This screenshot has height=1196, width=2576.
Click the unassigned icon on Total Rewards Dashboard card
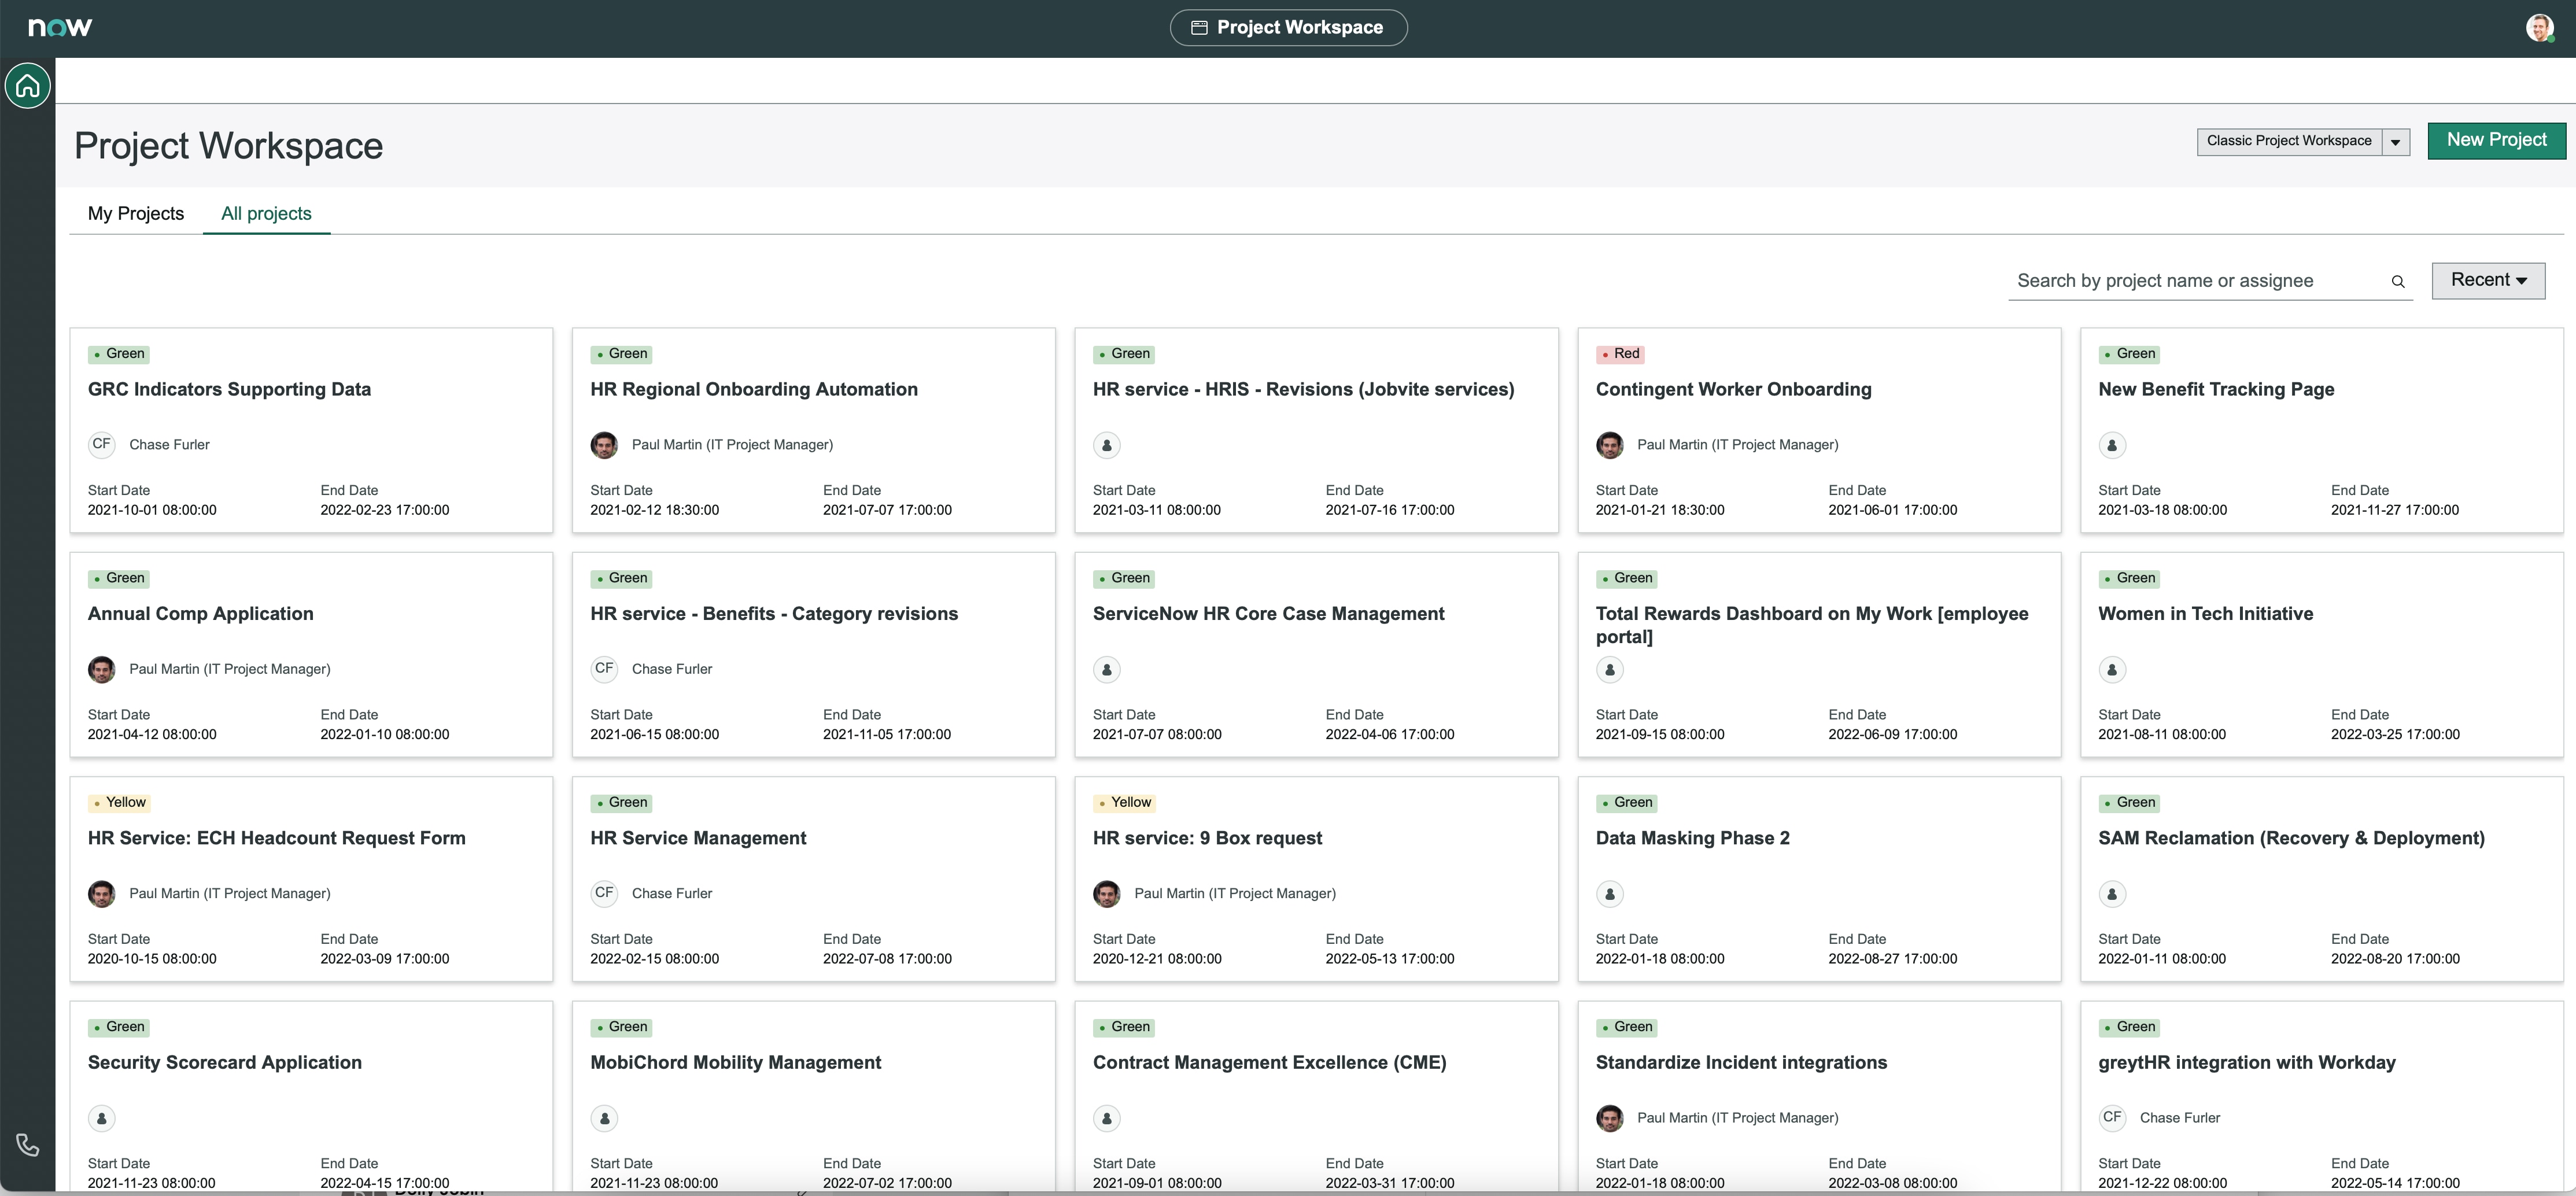click(x=1609, y=669)
